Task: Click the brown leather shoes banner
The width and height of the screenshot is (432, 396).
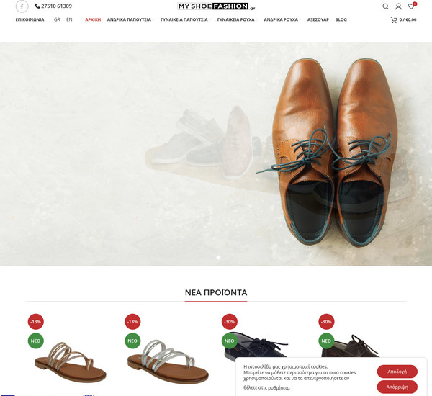Action: click(216, 154)
